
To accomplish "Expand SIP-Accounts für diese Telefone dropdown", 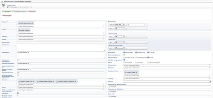I will 104,90.
